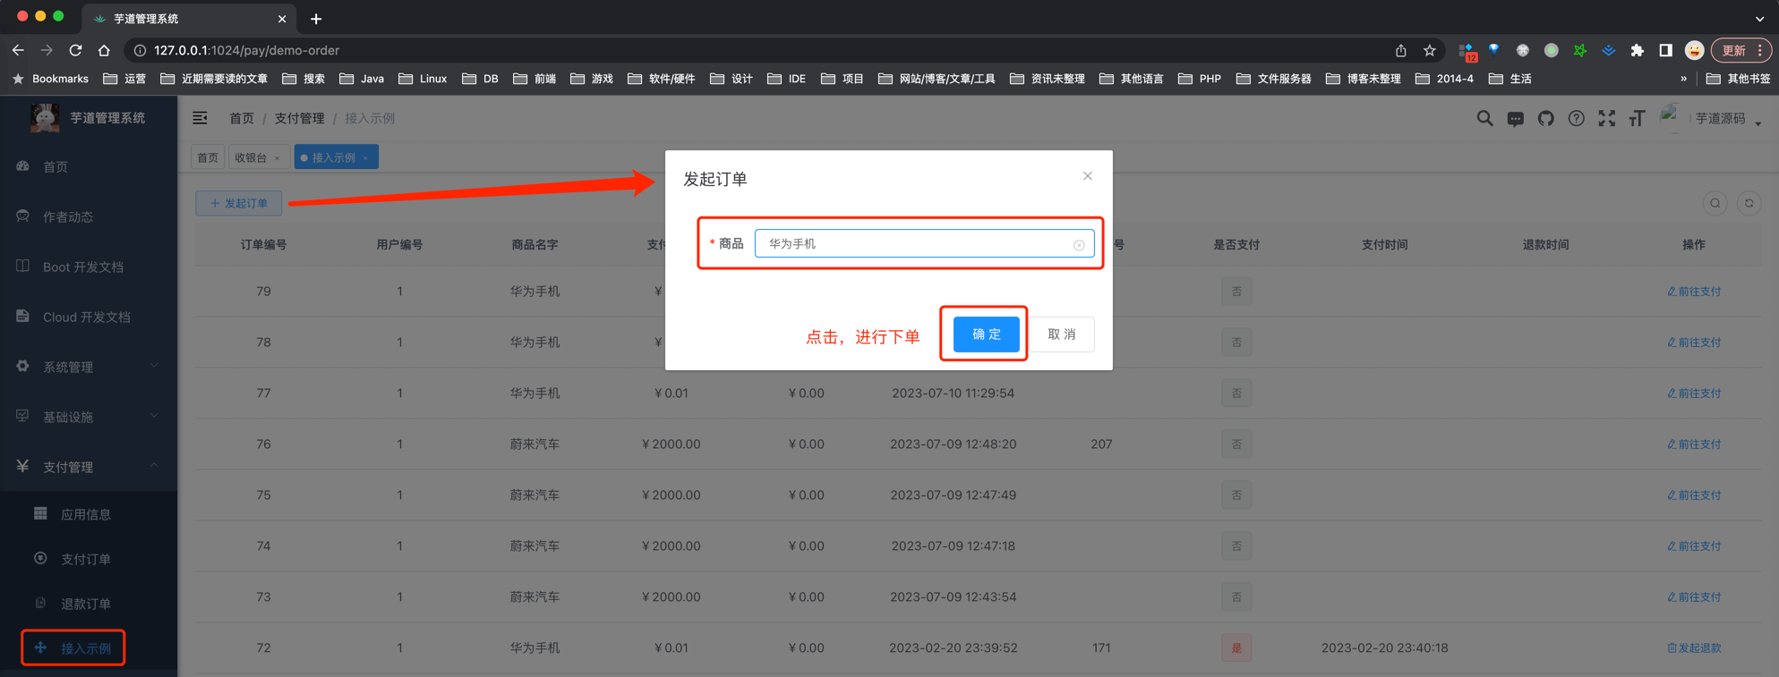Close the 发起订单 dialog with X
This screenshot has width=1779, height=677.
[x=1087, y=176]
